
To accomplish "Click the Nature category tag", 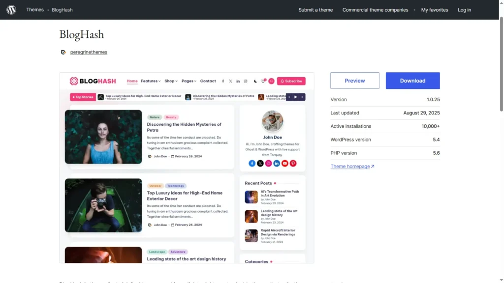I will (x=154, y=117).
